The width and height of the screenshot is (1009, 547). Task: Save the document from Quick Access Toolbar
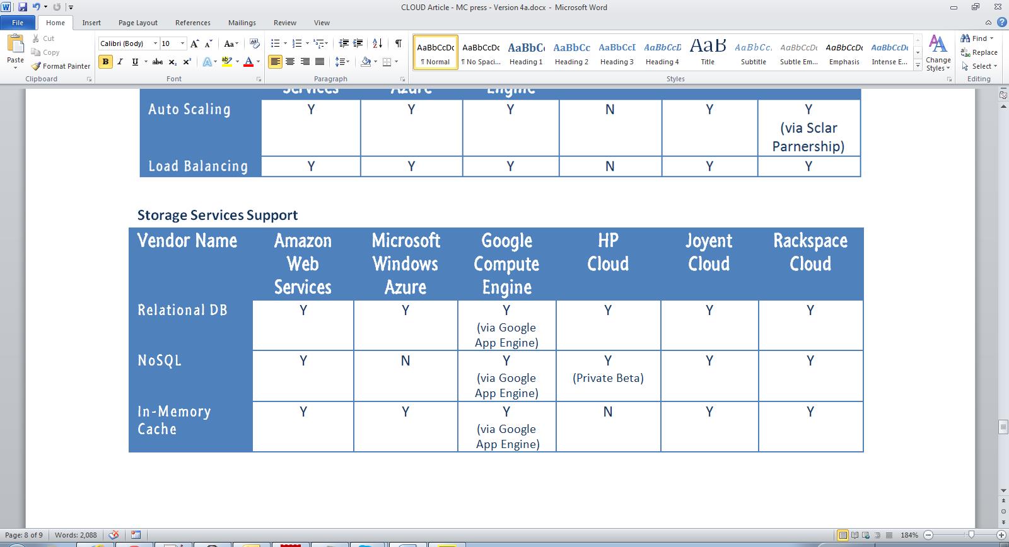23,7
